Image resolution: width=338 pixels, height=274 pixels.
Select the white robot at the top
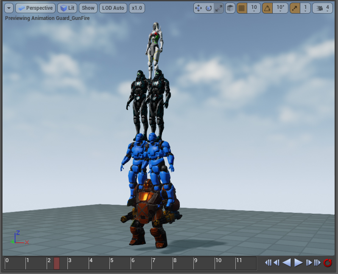154,50
